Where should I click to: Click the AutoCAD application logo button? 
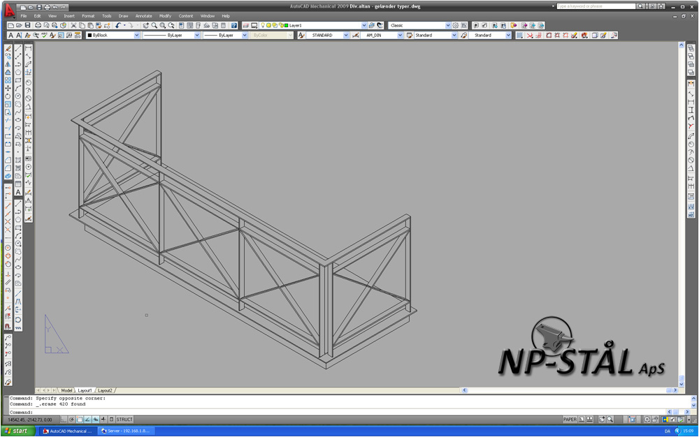(9, 10)
